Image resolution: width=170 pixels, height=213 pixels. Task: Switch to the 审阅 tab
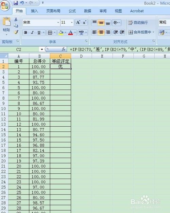[x=103, y=11]
